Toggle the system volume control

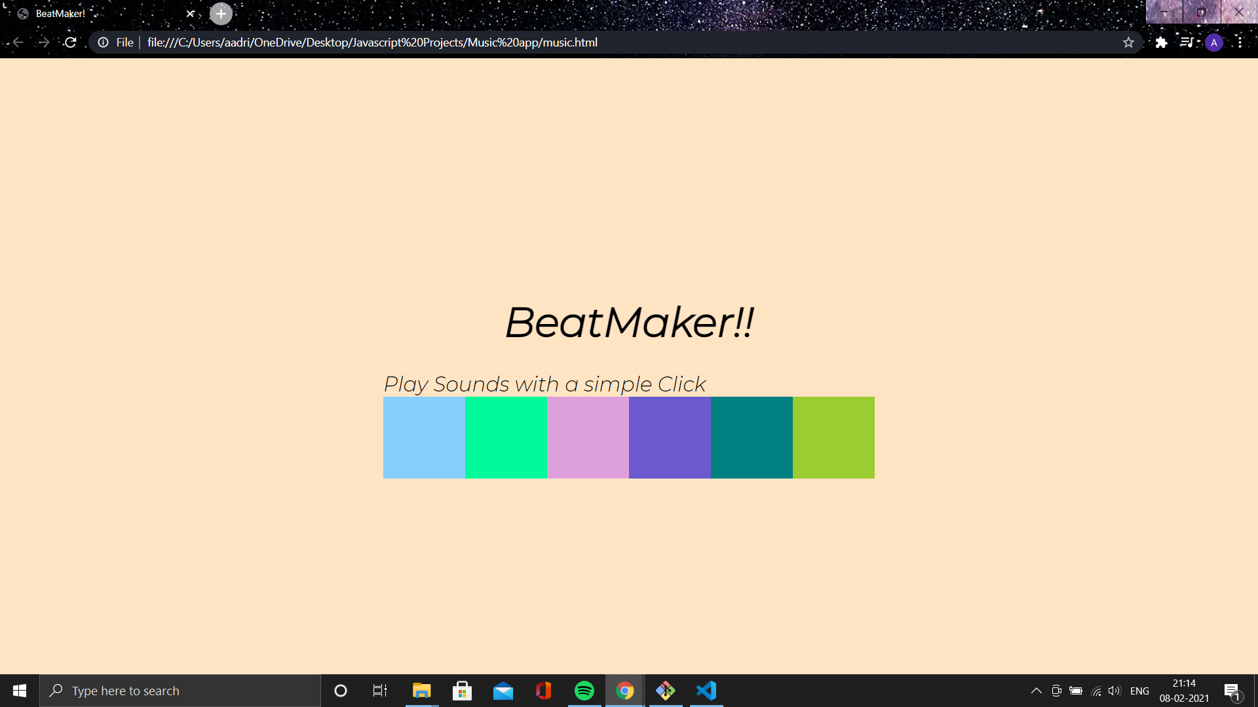pyautogui.click(x=1115, y=691)
